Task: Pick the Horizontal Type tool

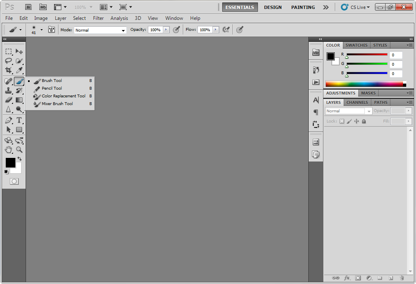Action: click(19, 120)
